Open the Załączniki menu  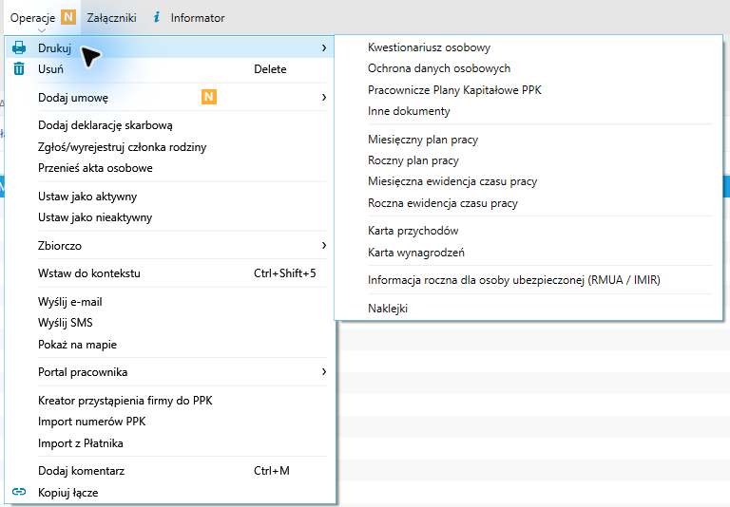pyautogui.click(x=112, y=18)
